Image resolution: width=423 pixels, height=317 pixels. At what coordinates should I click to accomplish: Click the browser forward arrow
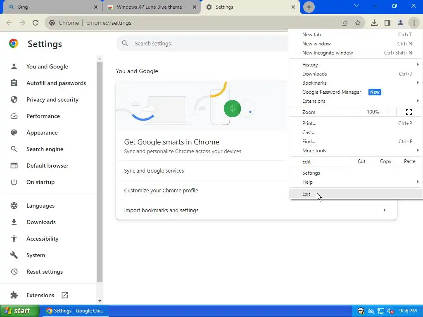22,23
